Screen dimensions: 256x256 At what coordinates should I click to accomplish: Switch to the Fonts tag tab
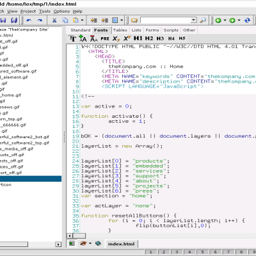(x=101, y=30)
